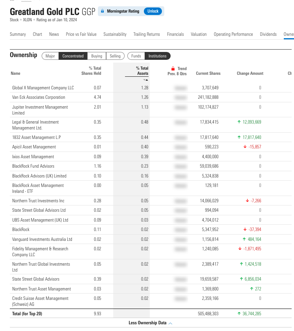
Task: Click Van Eck Associates Corporation
Action: tap(39, 97)
